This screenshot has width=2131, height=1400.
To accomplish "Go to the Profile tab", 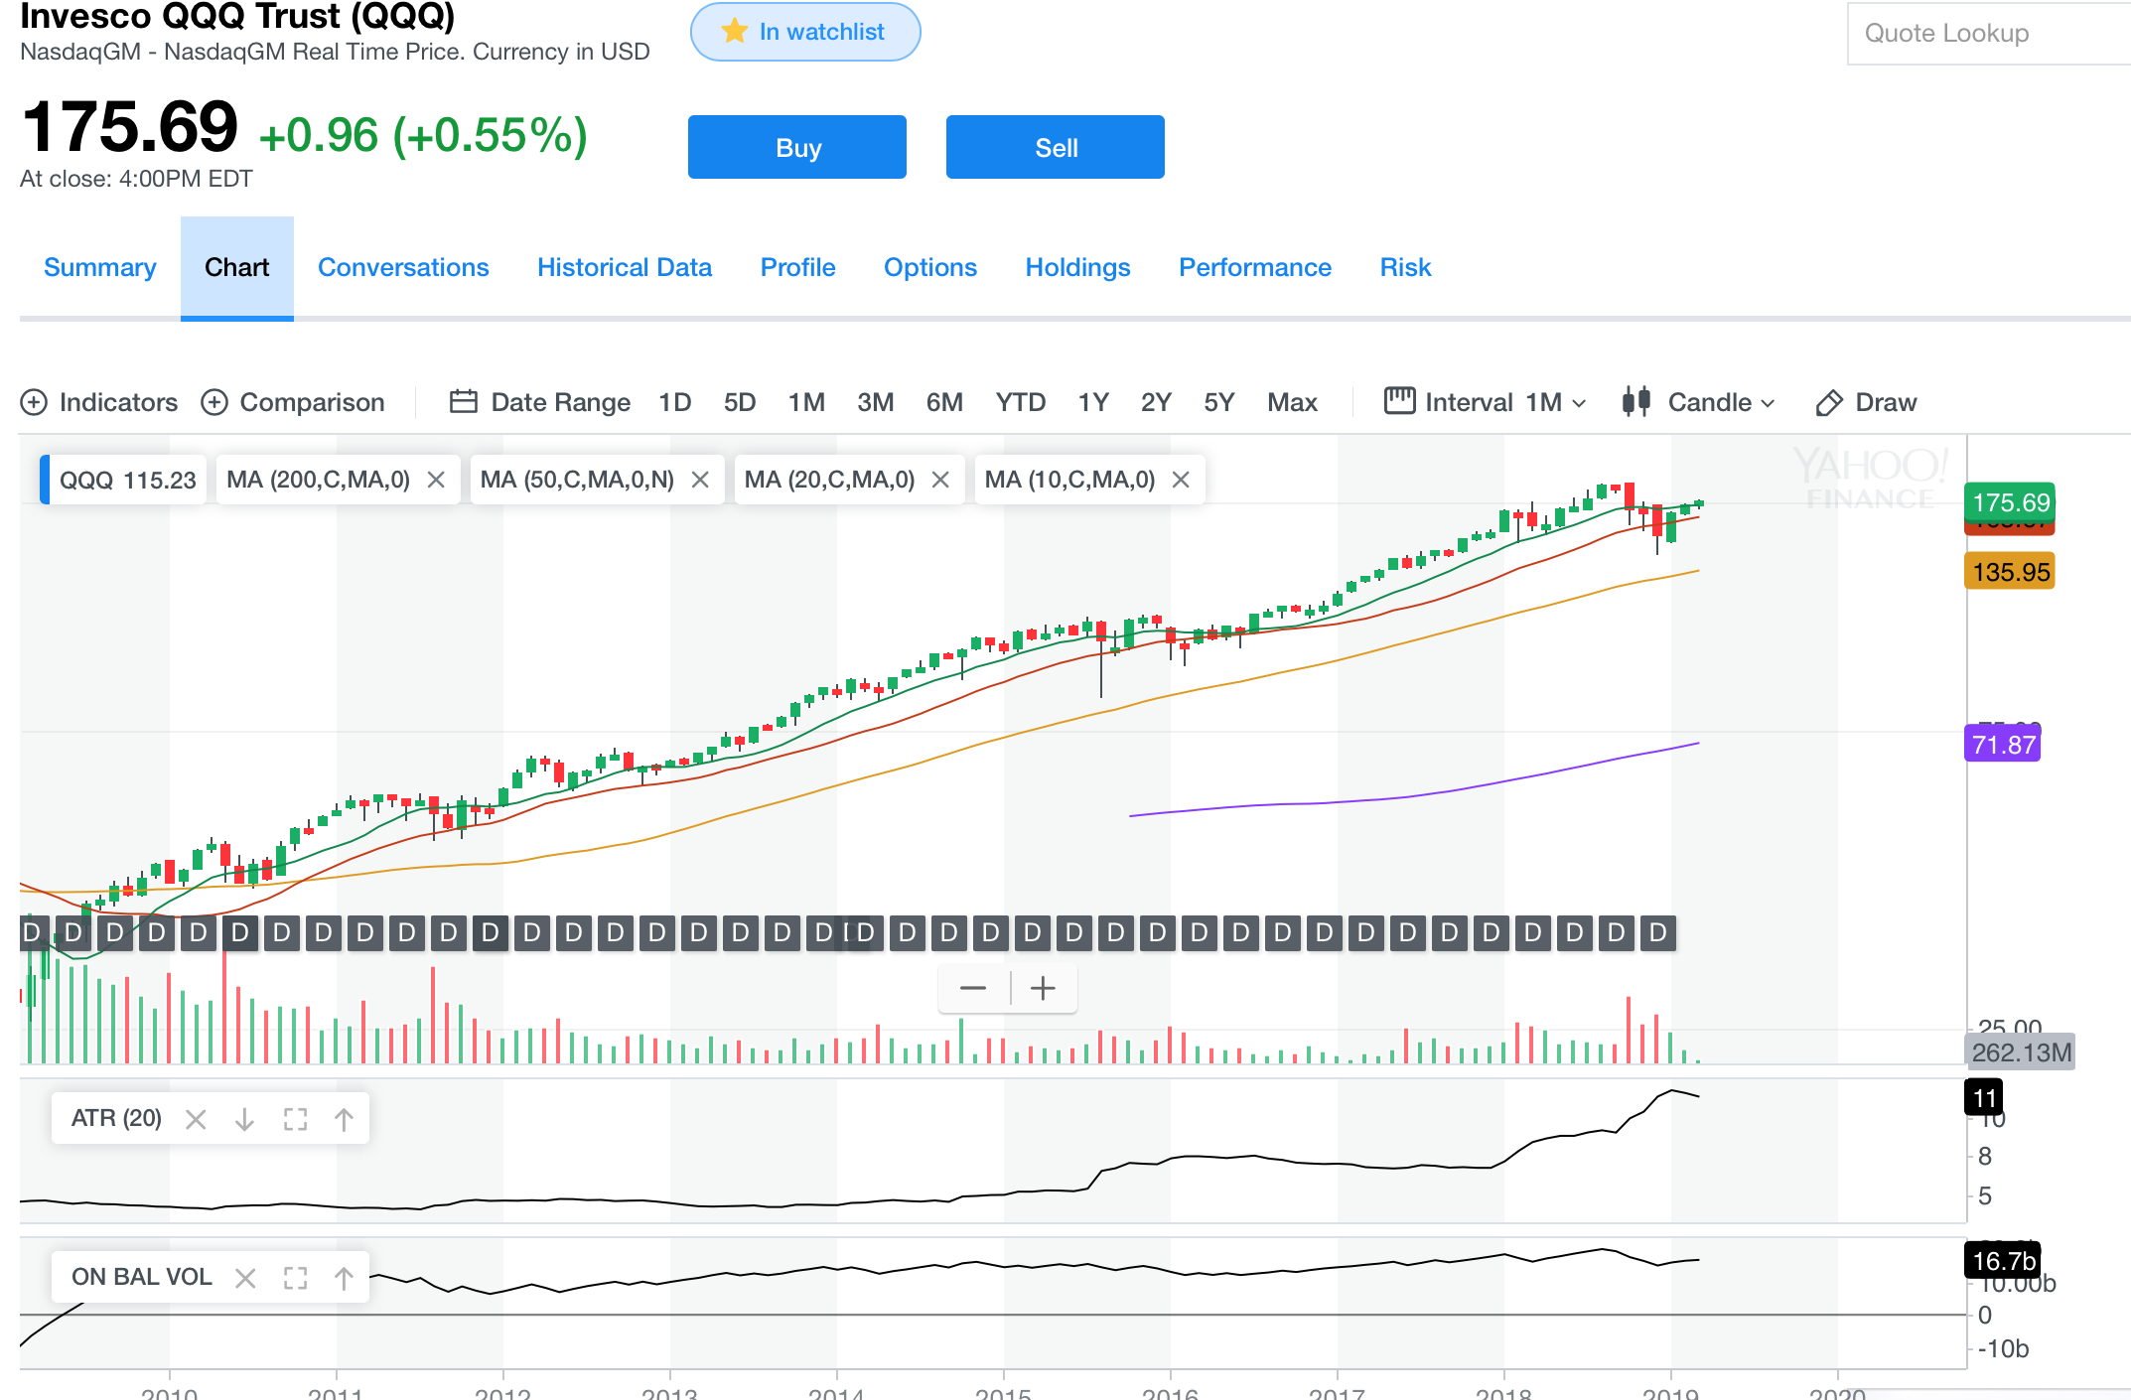I will click(x=798, y=267).
